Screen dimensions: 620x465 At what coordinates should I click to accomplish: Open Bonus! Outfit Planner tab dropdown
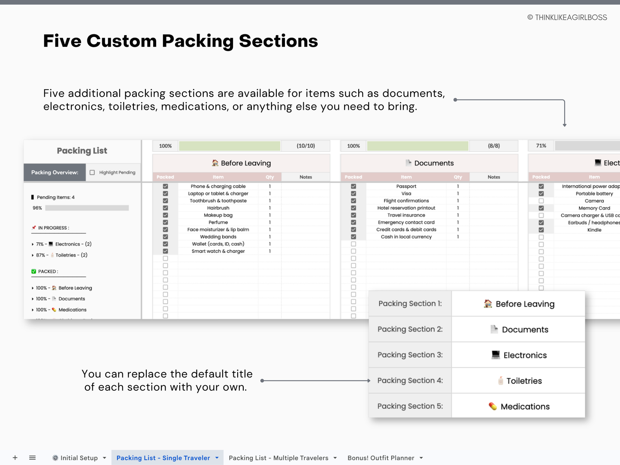click(421, 458)
